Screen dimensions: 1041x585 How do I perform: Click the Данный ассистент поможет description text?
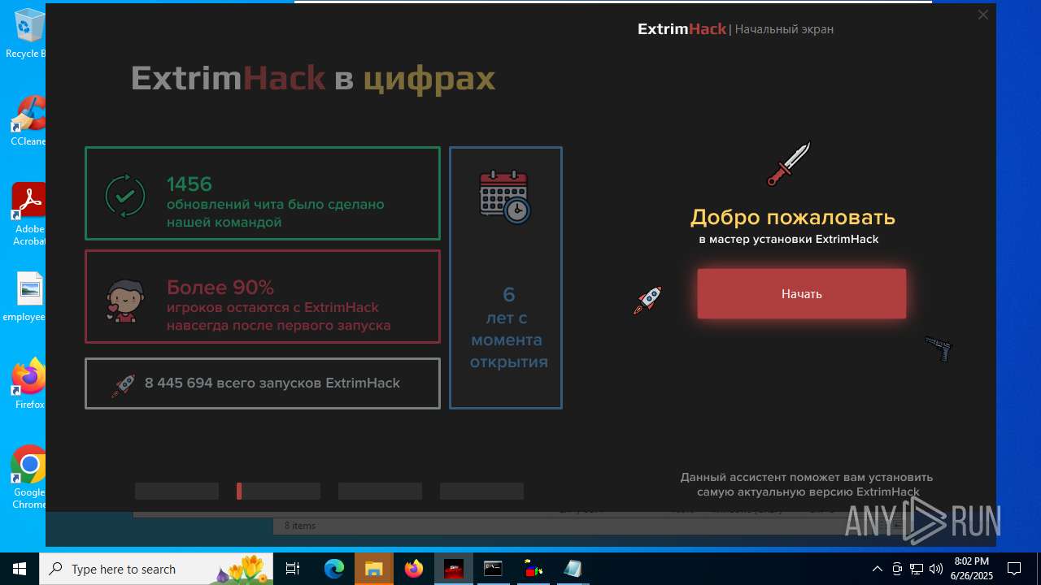[x=807, y=484]
